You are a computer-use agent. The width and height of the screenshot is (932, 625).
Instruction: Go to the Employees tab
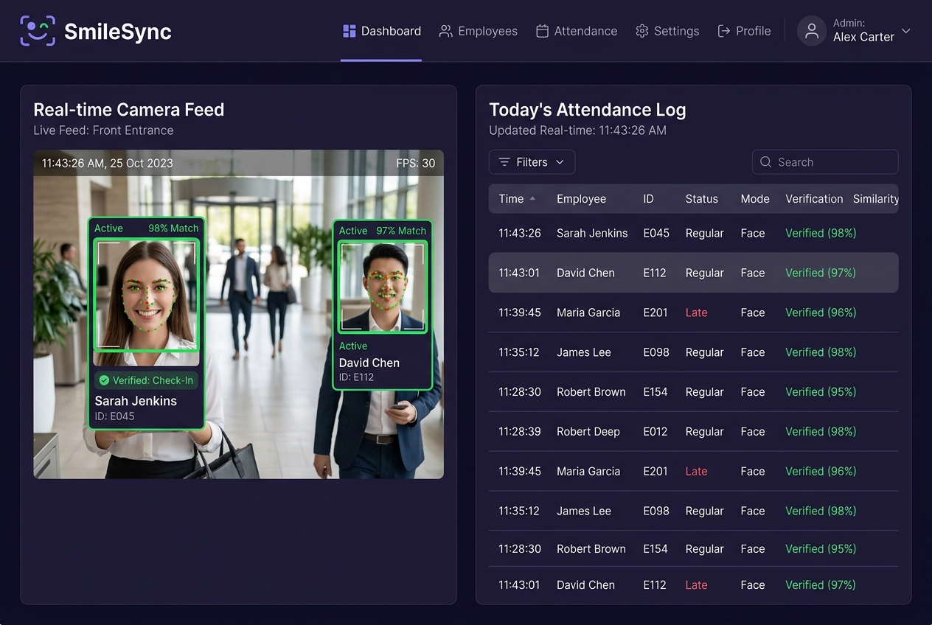point(479,31)
